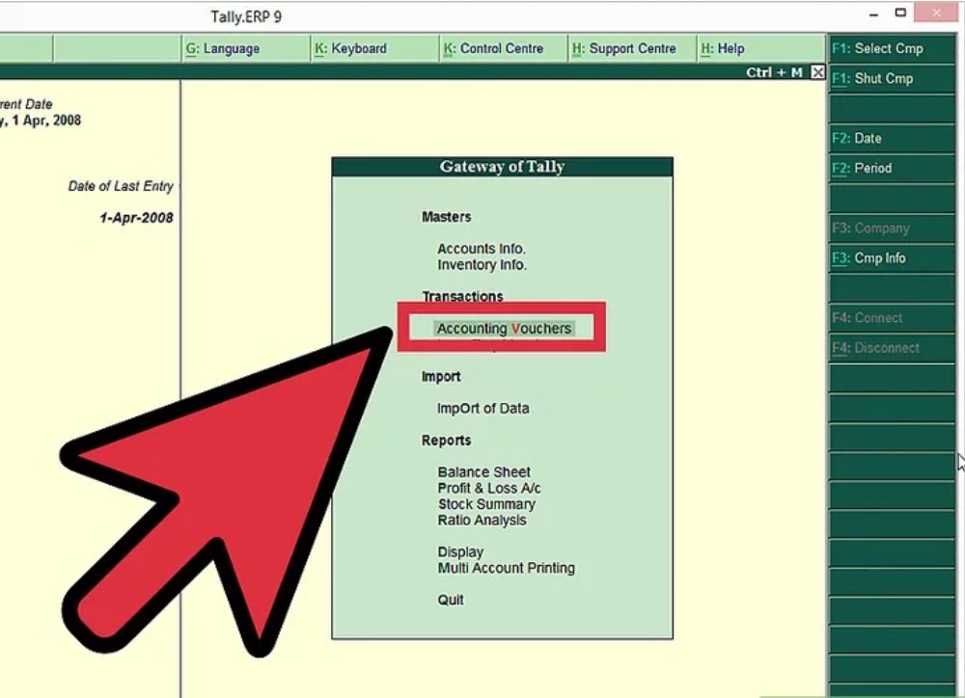965x698 pixels.
Task: Click F1 Select Cmp button
Action: click(891, 48)
